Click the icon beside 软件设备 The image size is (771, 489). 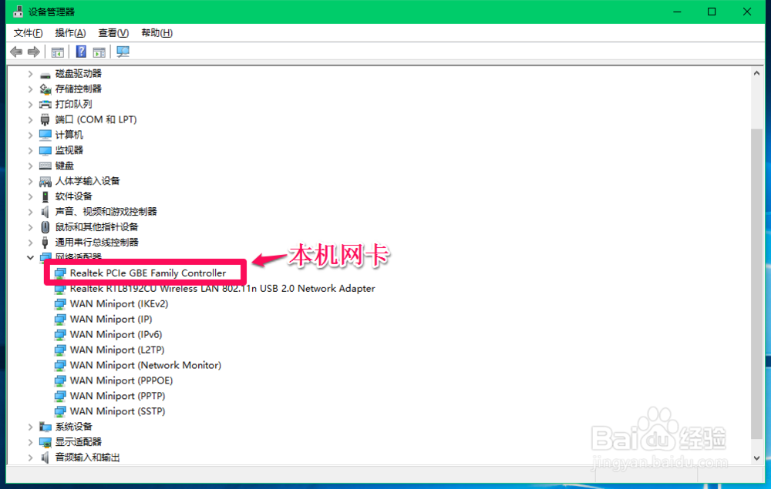tap(45, 196)
